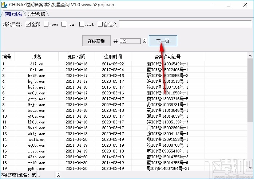The image size is (254, 179).
Task: Select domain aq05.com
Action: pyautogui.click(x=37, y=146)
